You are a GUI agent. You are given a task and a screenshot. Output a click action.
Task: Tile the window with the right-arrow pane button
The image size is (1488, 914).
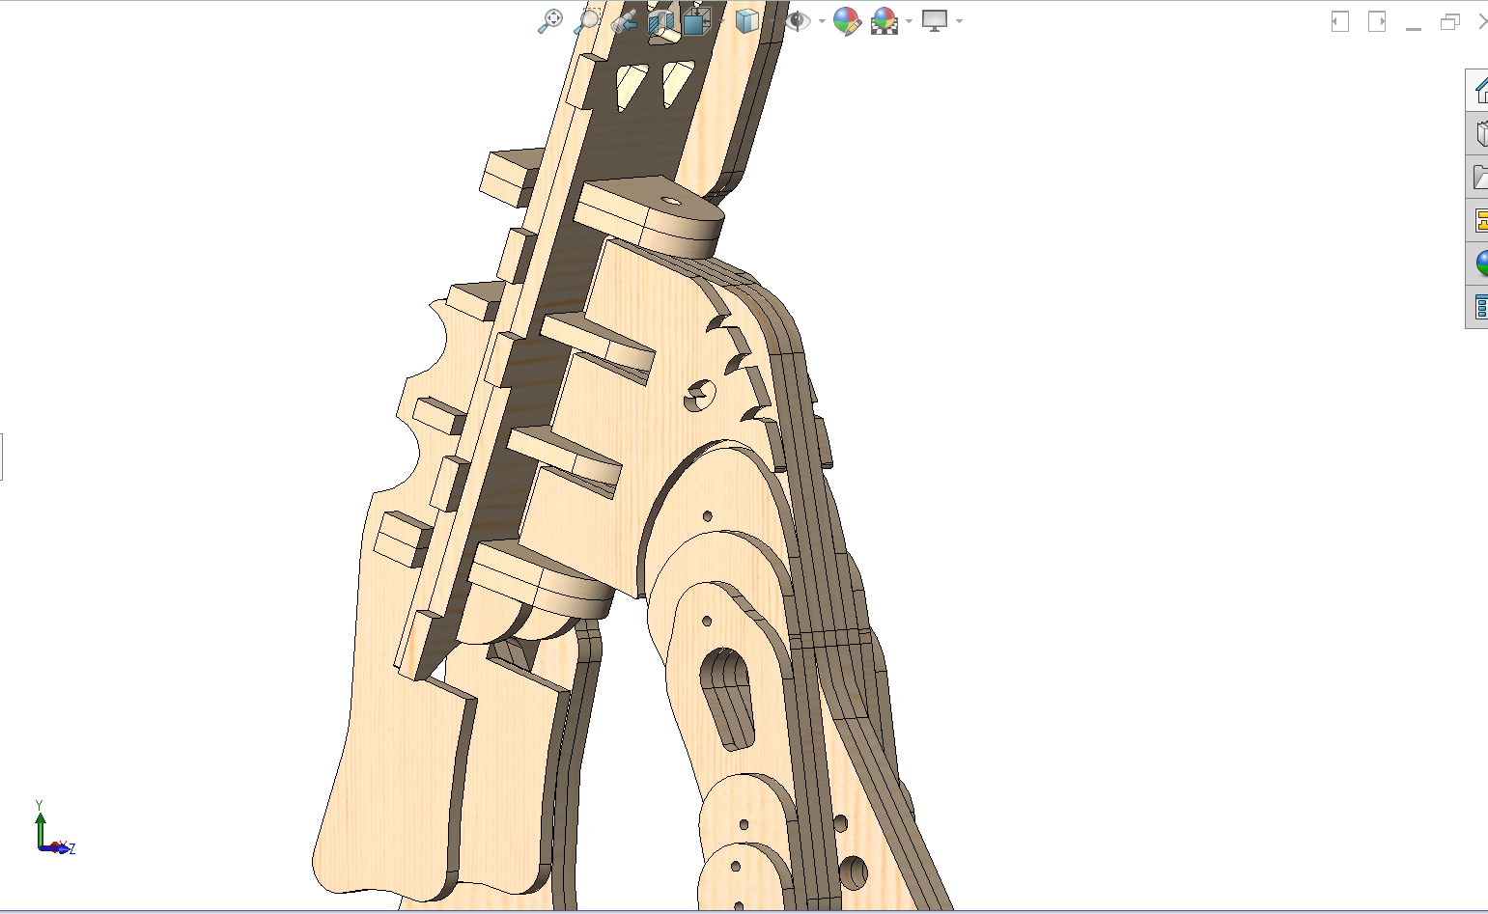tap(1377, 21)
